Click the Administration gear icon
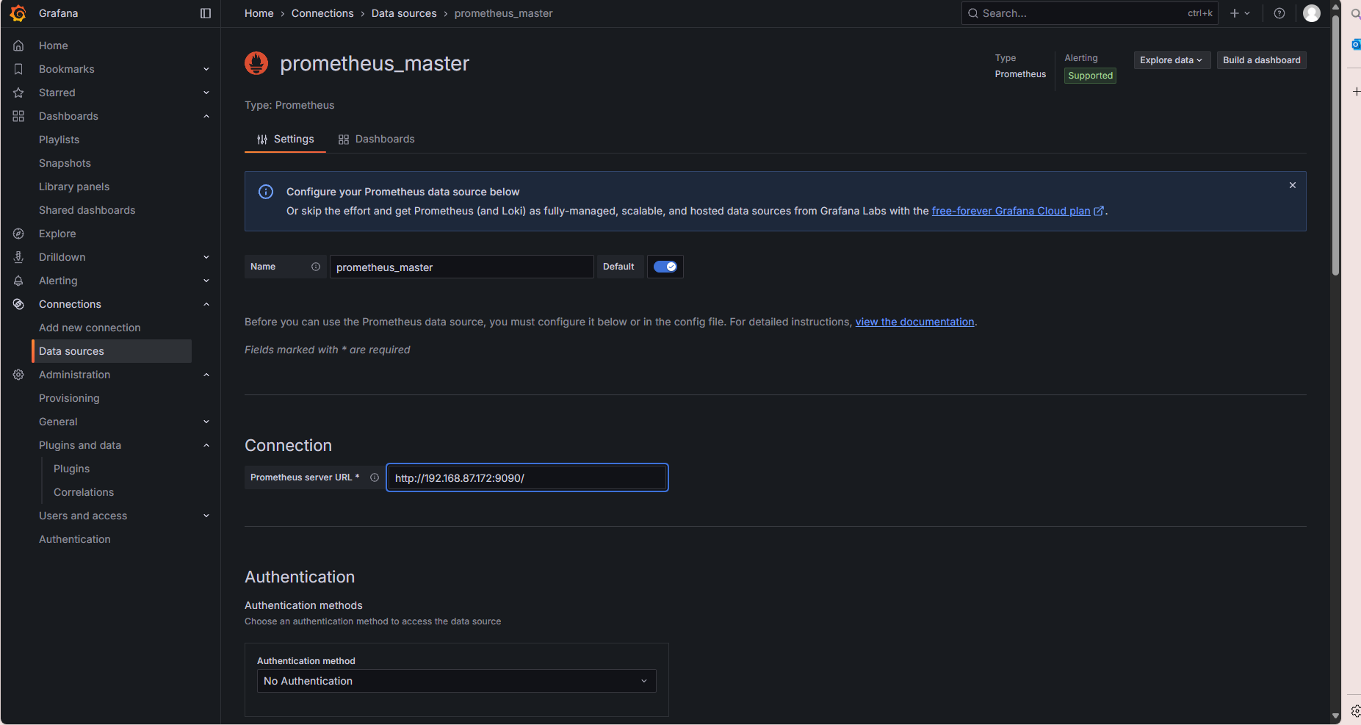Viewport: 1361px width, 725px height. click(x=18, y=375)
